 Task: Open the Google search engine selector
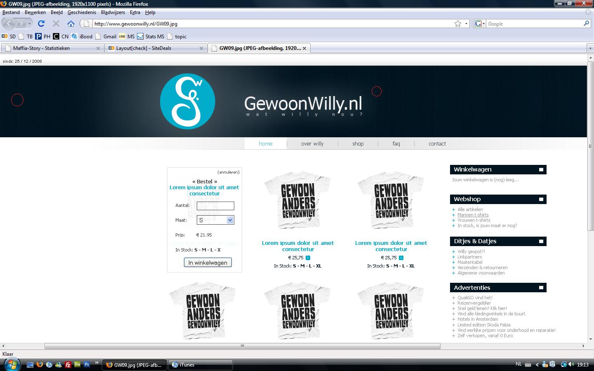pos(479,23)
